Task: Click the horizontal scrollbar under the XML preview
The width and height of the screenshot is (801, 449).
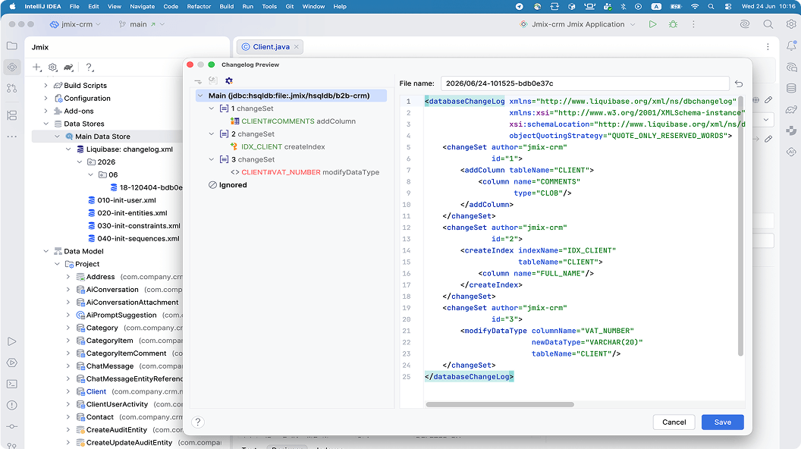Action: [500, 404]
